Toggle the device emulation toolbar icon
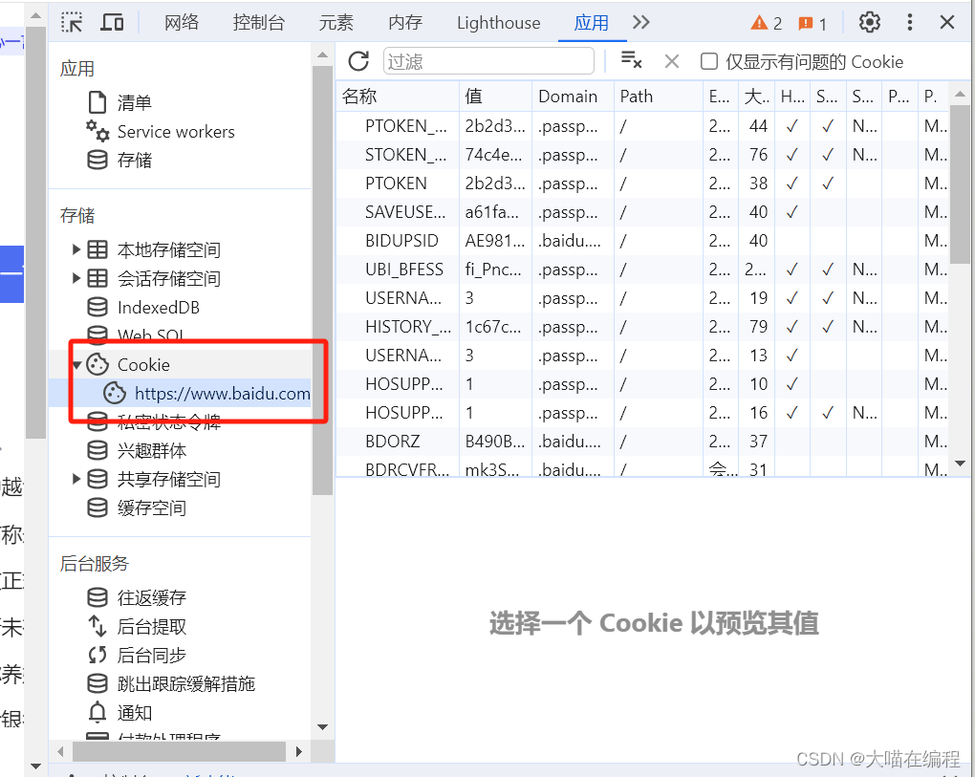The height and width of the screenshot is (777, 975). tap(112, 22)
